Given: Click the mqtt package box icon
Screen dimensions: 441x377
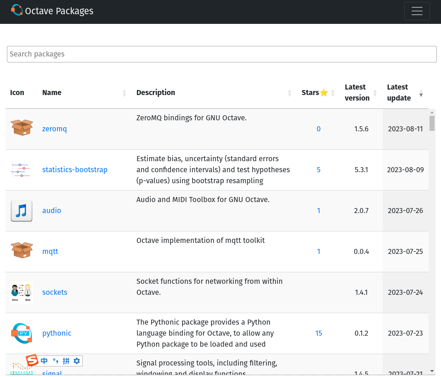Looking at the screenshot, I should click(22, 251).
